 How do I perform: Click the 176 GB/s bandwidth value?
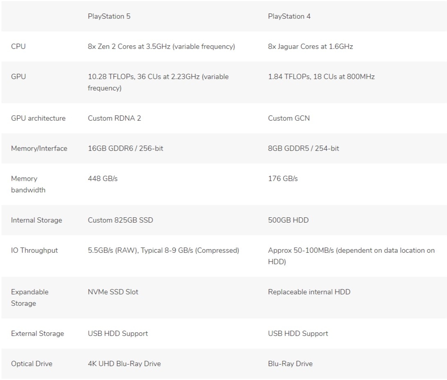(283, 179)
